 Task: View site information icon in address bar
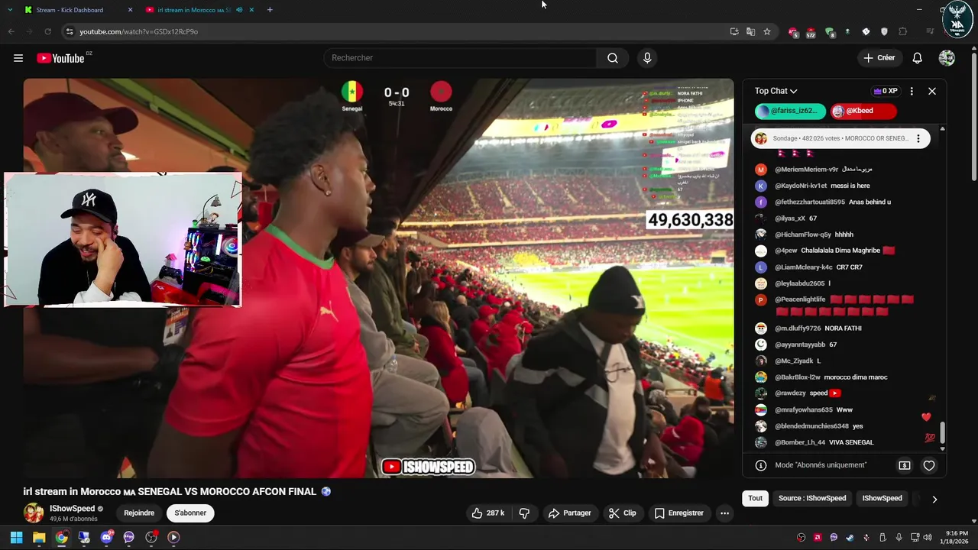(x=69, y=31)
